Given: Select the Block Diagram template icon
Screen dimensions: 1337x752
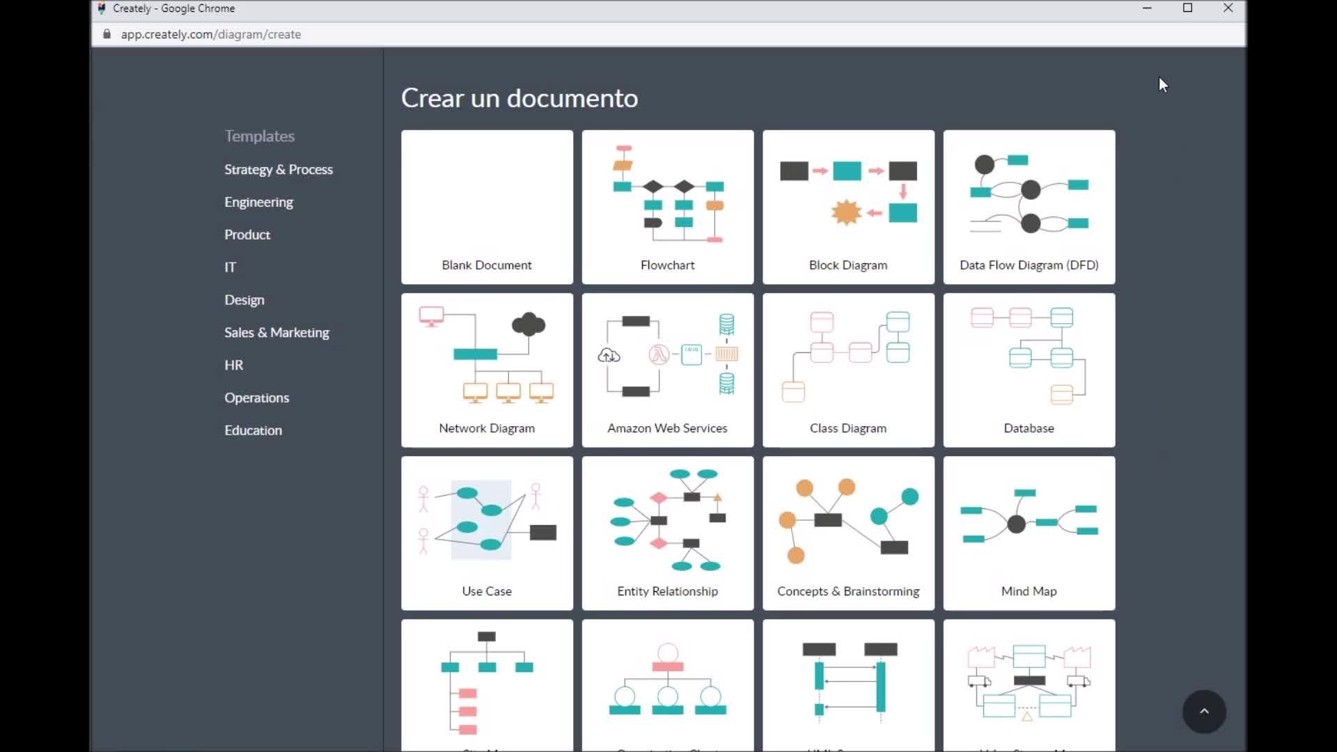Looking at the screenshot, I should pyautogui.click(x=848, y=194).
